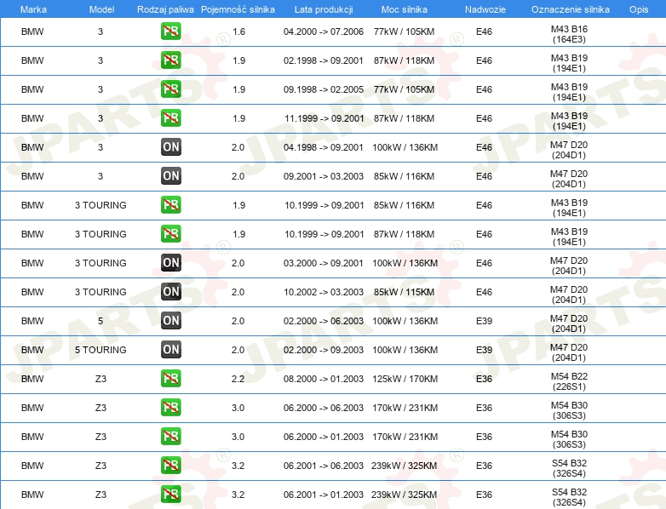Click the 2.2 engine capacity cell
The width and height of the screenshot is (666, 509).
click(x=238, y=379)
